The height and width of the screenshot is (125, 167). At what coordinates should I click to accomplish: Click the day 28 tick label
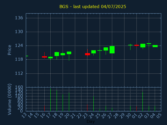click(116, 116)
